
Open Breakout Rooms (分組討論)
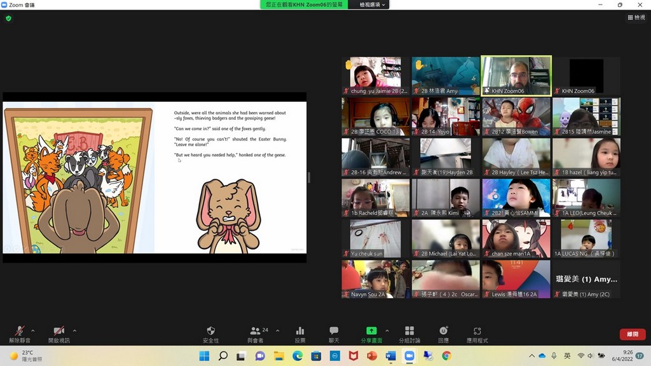[409, 334]
